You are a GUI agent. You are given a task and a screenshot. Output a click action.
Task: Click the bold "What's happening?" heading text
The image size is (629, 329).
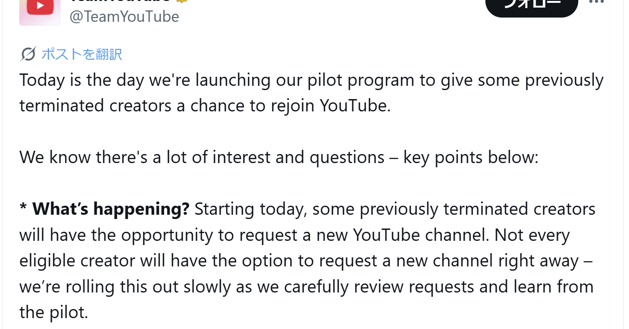pos(111,209)
